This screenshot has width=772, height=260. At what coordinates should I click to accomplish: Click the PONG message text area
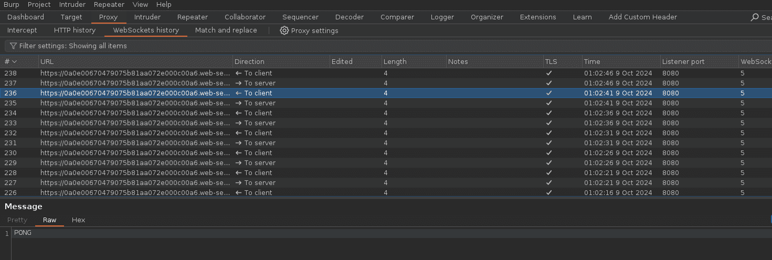point(210,233)
